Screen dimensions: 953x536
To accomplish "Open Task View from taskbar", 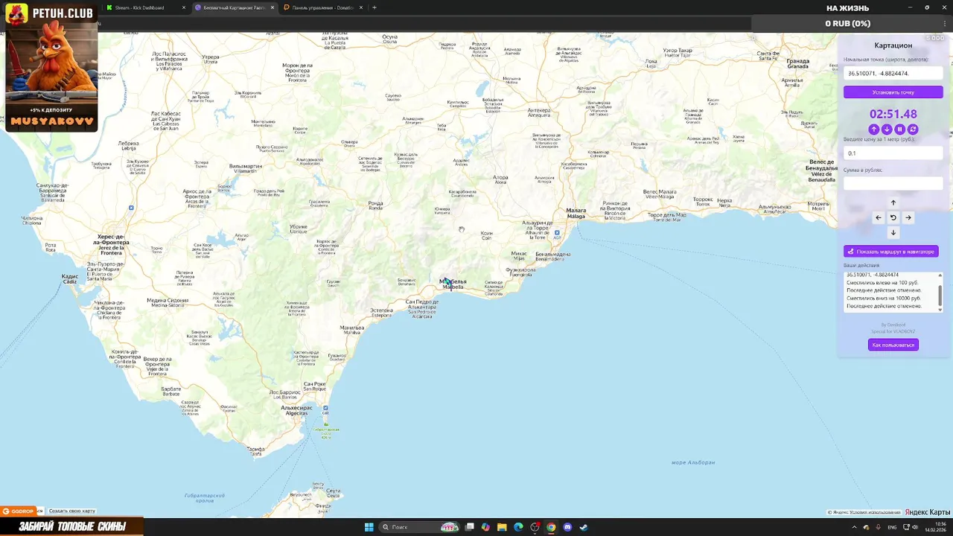I will click(470, 527).
